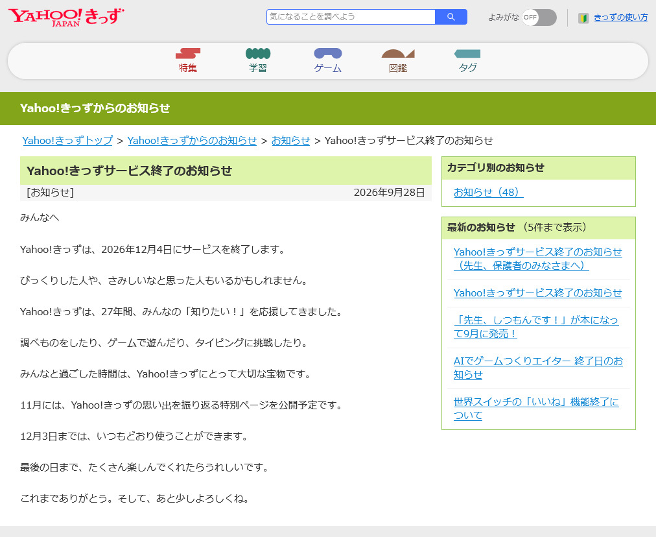Click the line 27年間、みんなの「知りたい！」を応援
Screen dimensions: 656x537
coord(182,312)
